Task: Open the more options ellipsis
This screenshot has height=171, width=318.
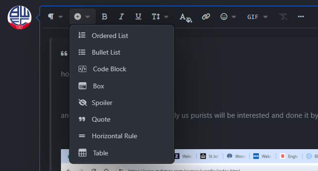Action: point(301,17)
